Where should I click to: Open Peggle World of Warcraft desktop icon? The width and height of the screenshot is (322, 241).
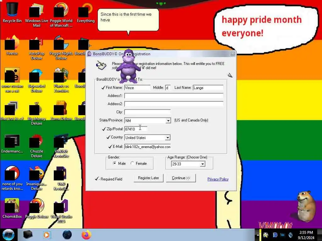(61, 15)
